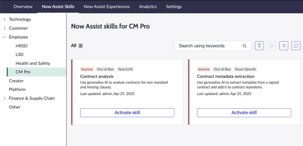Select LSD in the sidebar
This screenshot has height=146, width=303.
(x=20, y=54)
